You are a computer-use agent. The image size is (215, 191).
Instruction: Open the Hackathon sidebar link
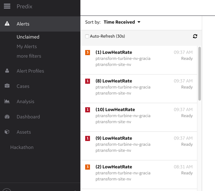click(22, 147)
